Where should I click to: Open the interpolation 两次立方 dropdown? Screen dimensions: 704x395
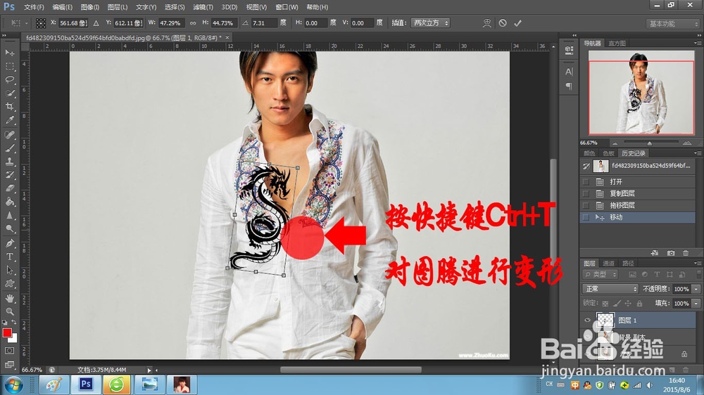[430, 23]
